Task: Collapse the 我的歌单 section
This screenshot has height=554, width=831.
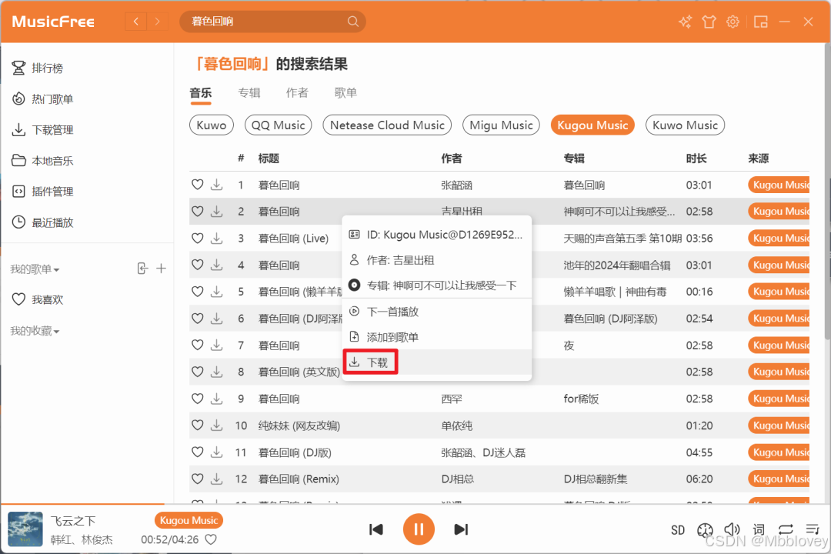Action: 35,269
